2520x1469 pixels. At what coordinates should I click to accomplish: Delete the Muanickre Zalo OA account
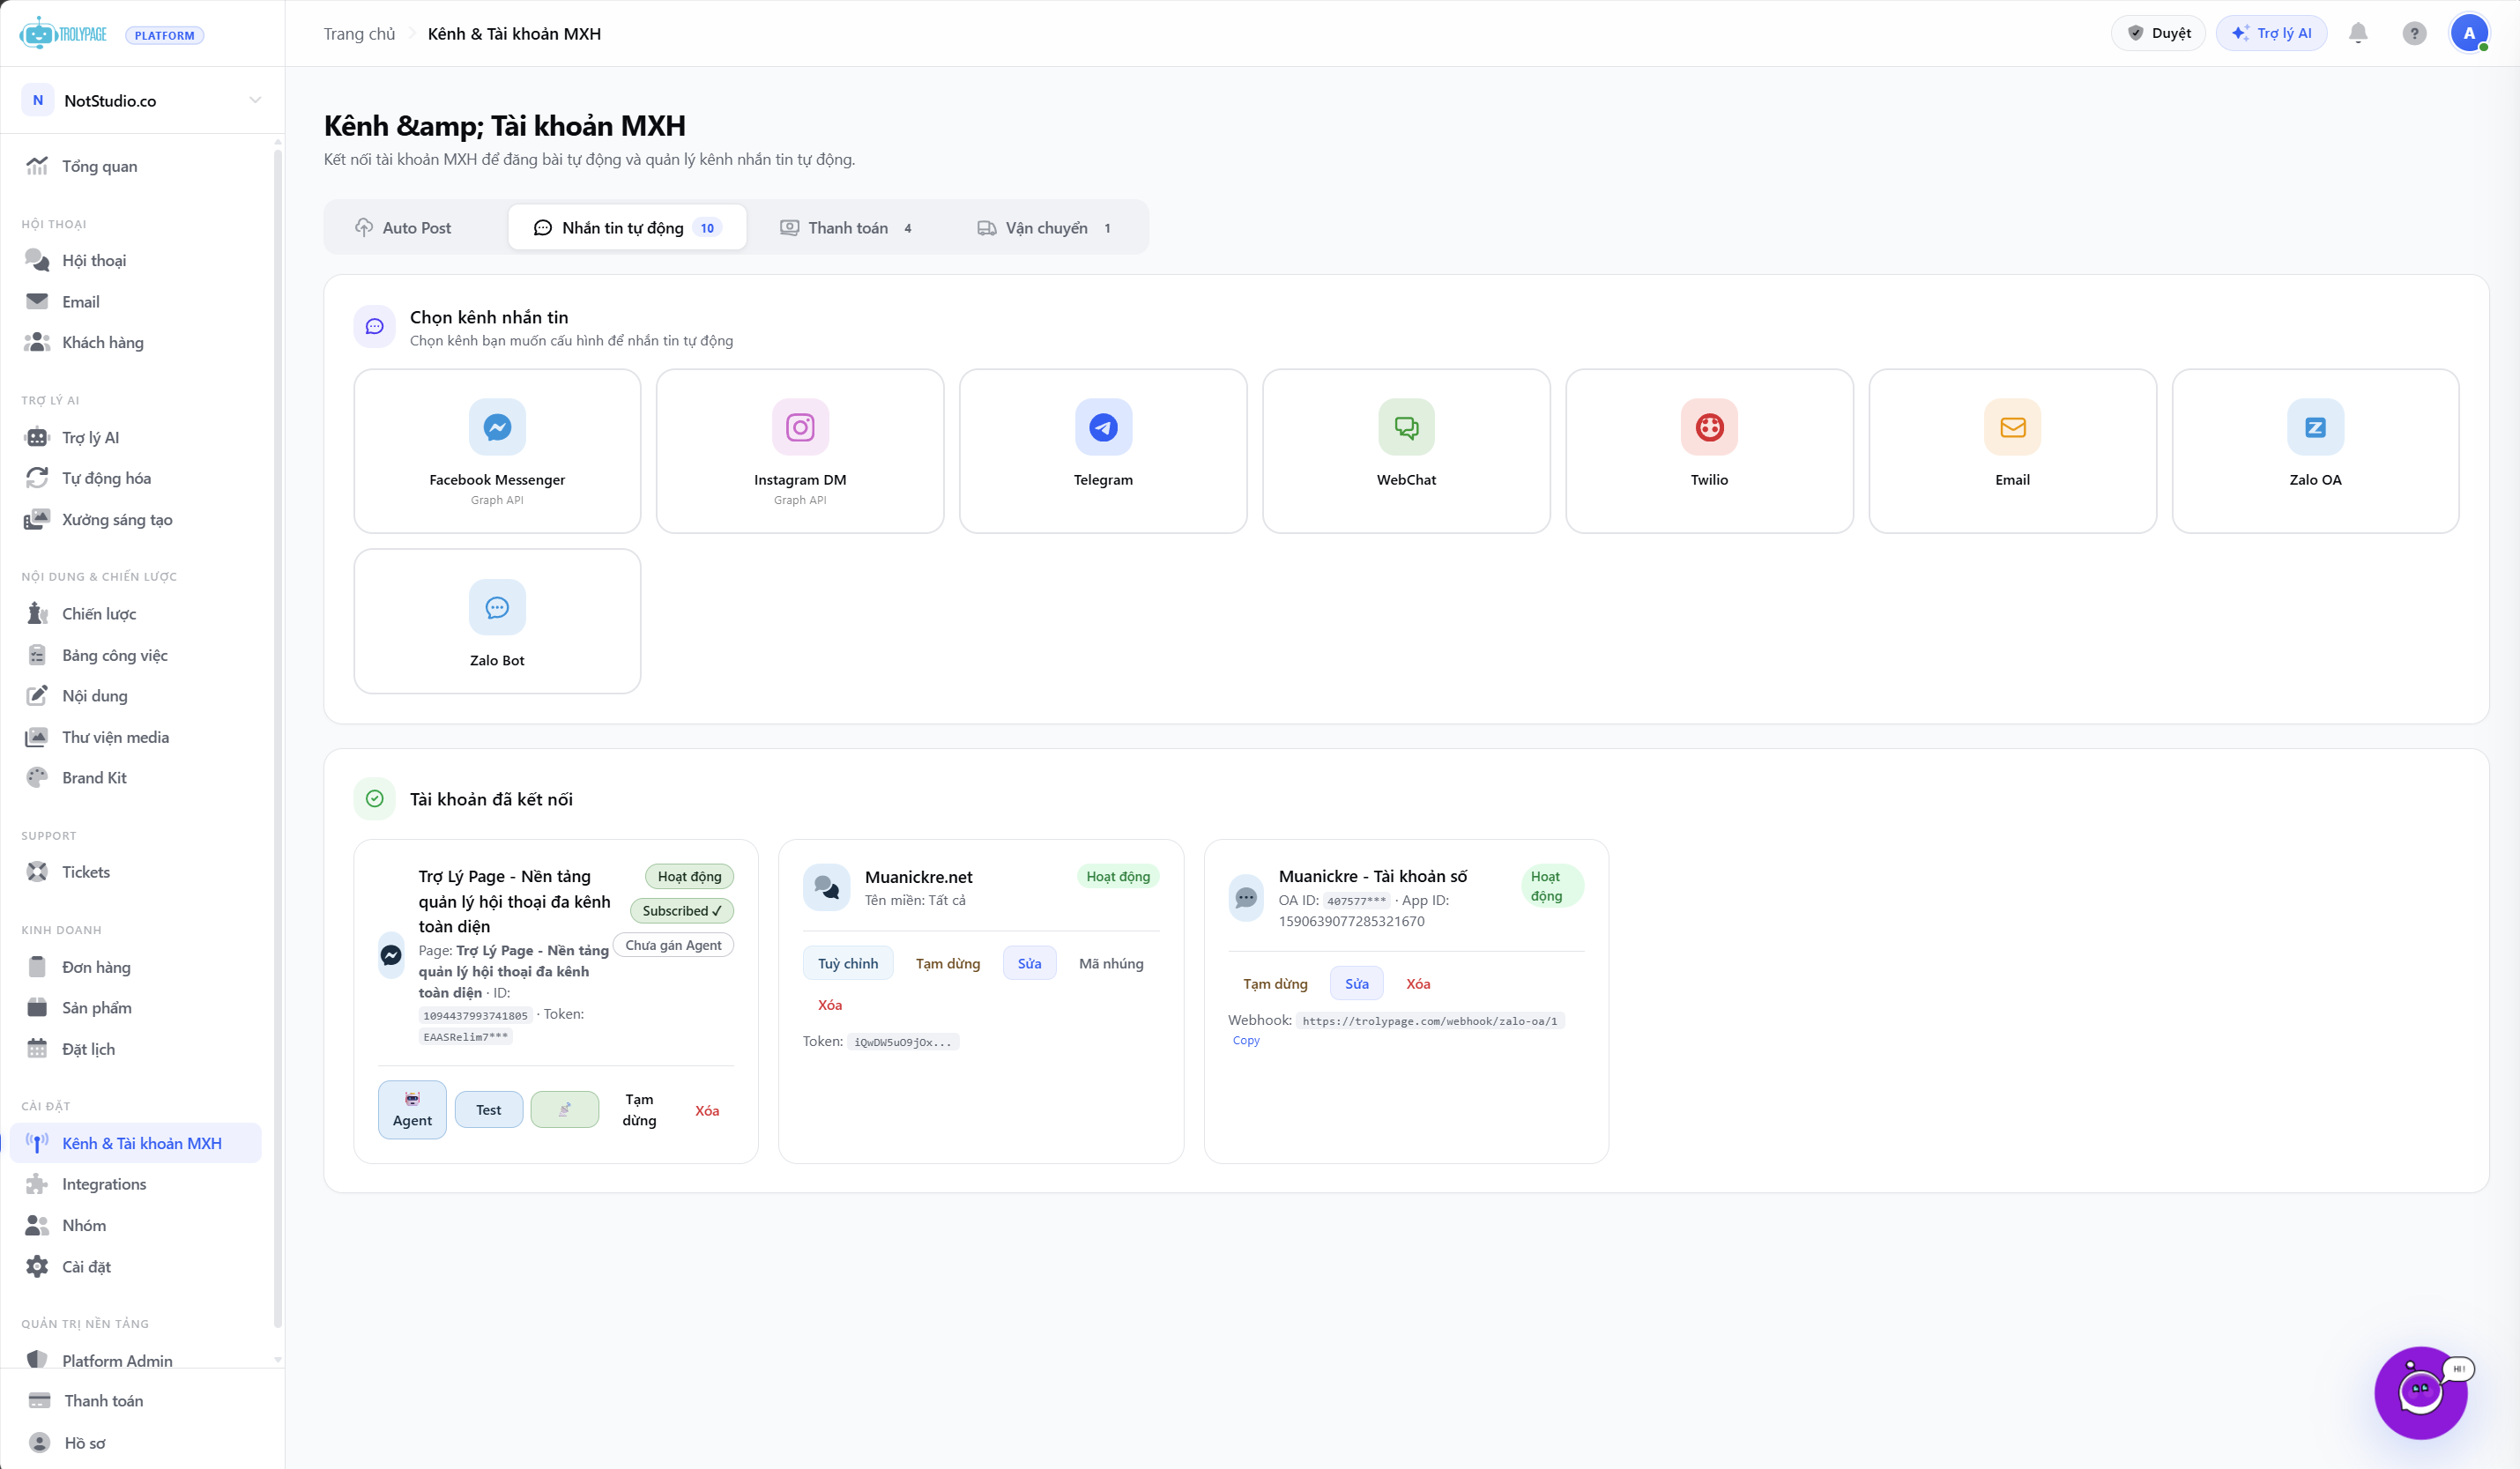1418,983
